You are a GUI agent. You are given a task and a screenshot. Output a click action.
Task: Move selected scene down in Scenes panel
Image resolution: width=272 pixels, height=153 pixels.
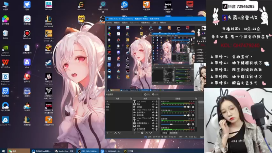(x=119, y=133)
